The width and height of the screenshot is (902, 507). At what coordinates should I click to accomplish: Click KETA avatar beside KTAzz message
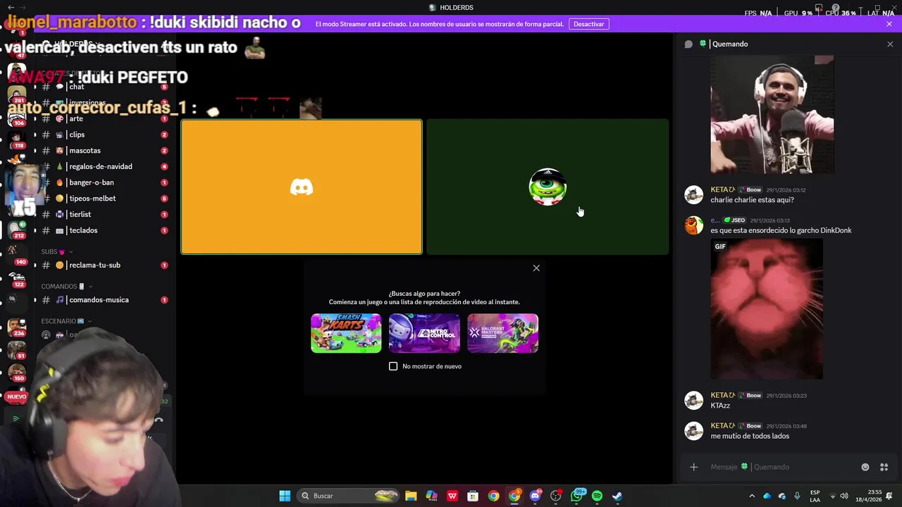tap(694, 401)
